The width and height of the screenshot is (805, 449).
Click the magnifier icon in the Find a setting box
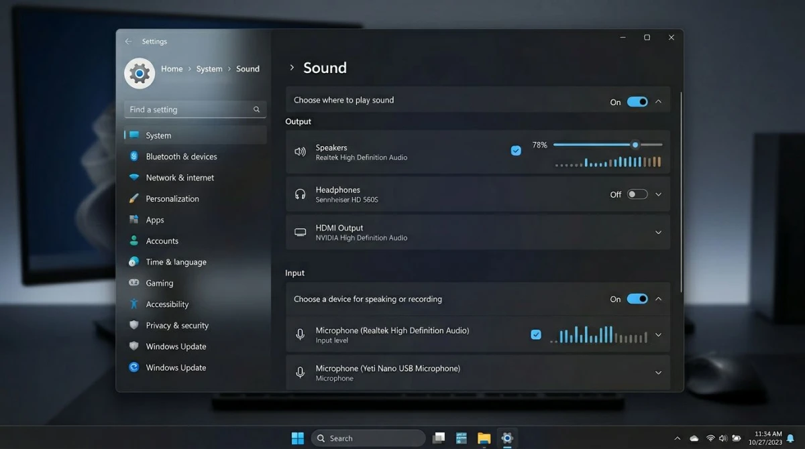pyautogui.click(x=256, y=109)
